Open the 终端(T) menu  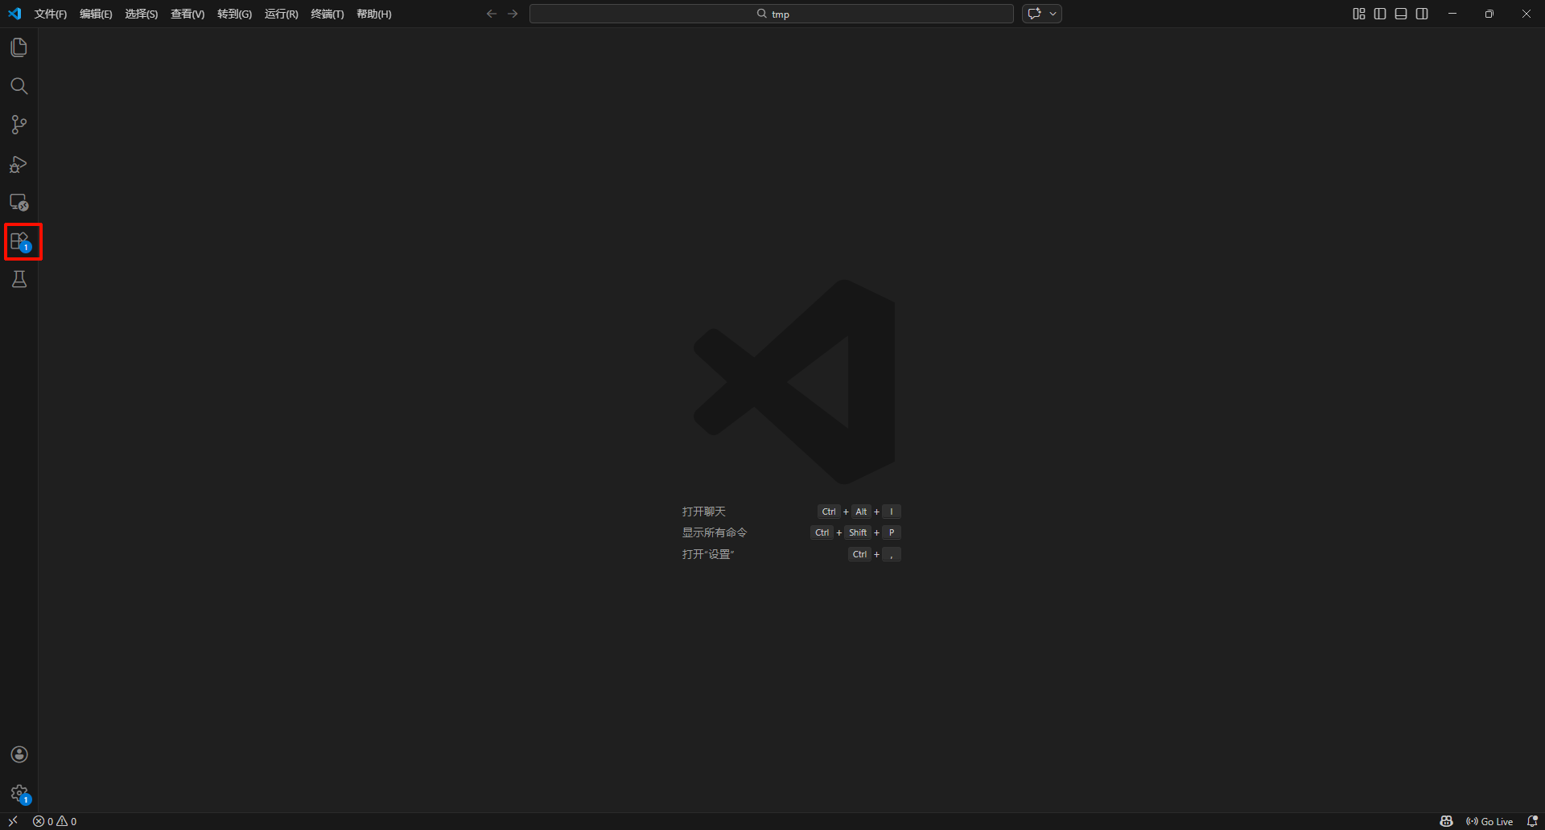click(328, 14)
